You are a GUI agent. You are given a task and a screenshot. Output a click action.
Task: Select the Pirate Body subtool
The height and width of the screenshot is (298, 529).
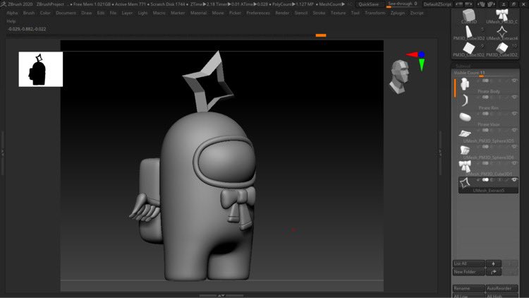pos(488,86)
